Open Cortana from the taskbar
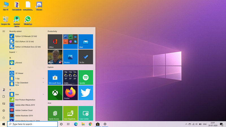Screen dimensions: 226x127 61,124
